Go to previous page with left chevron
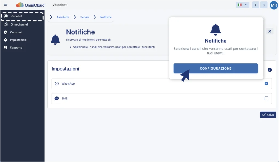Image resolution: width=279 pixels, height=162 pixels. point(256,5)
